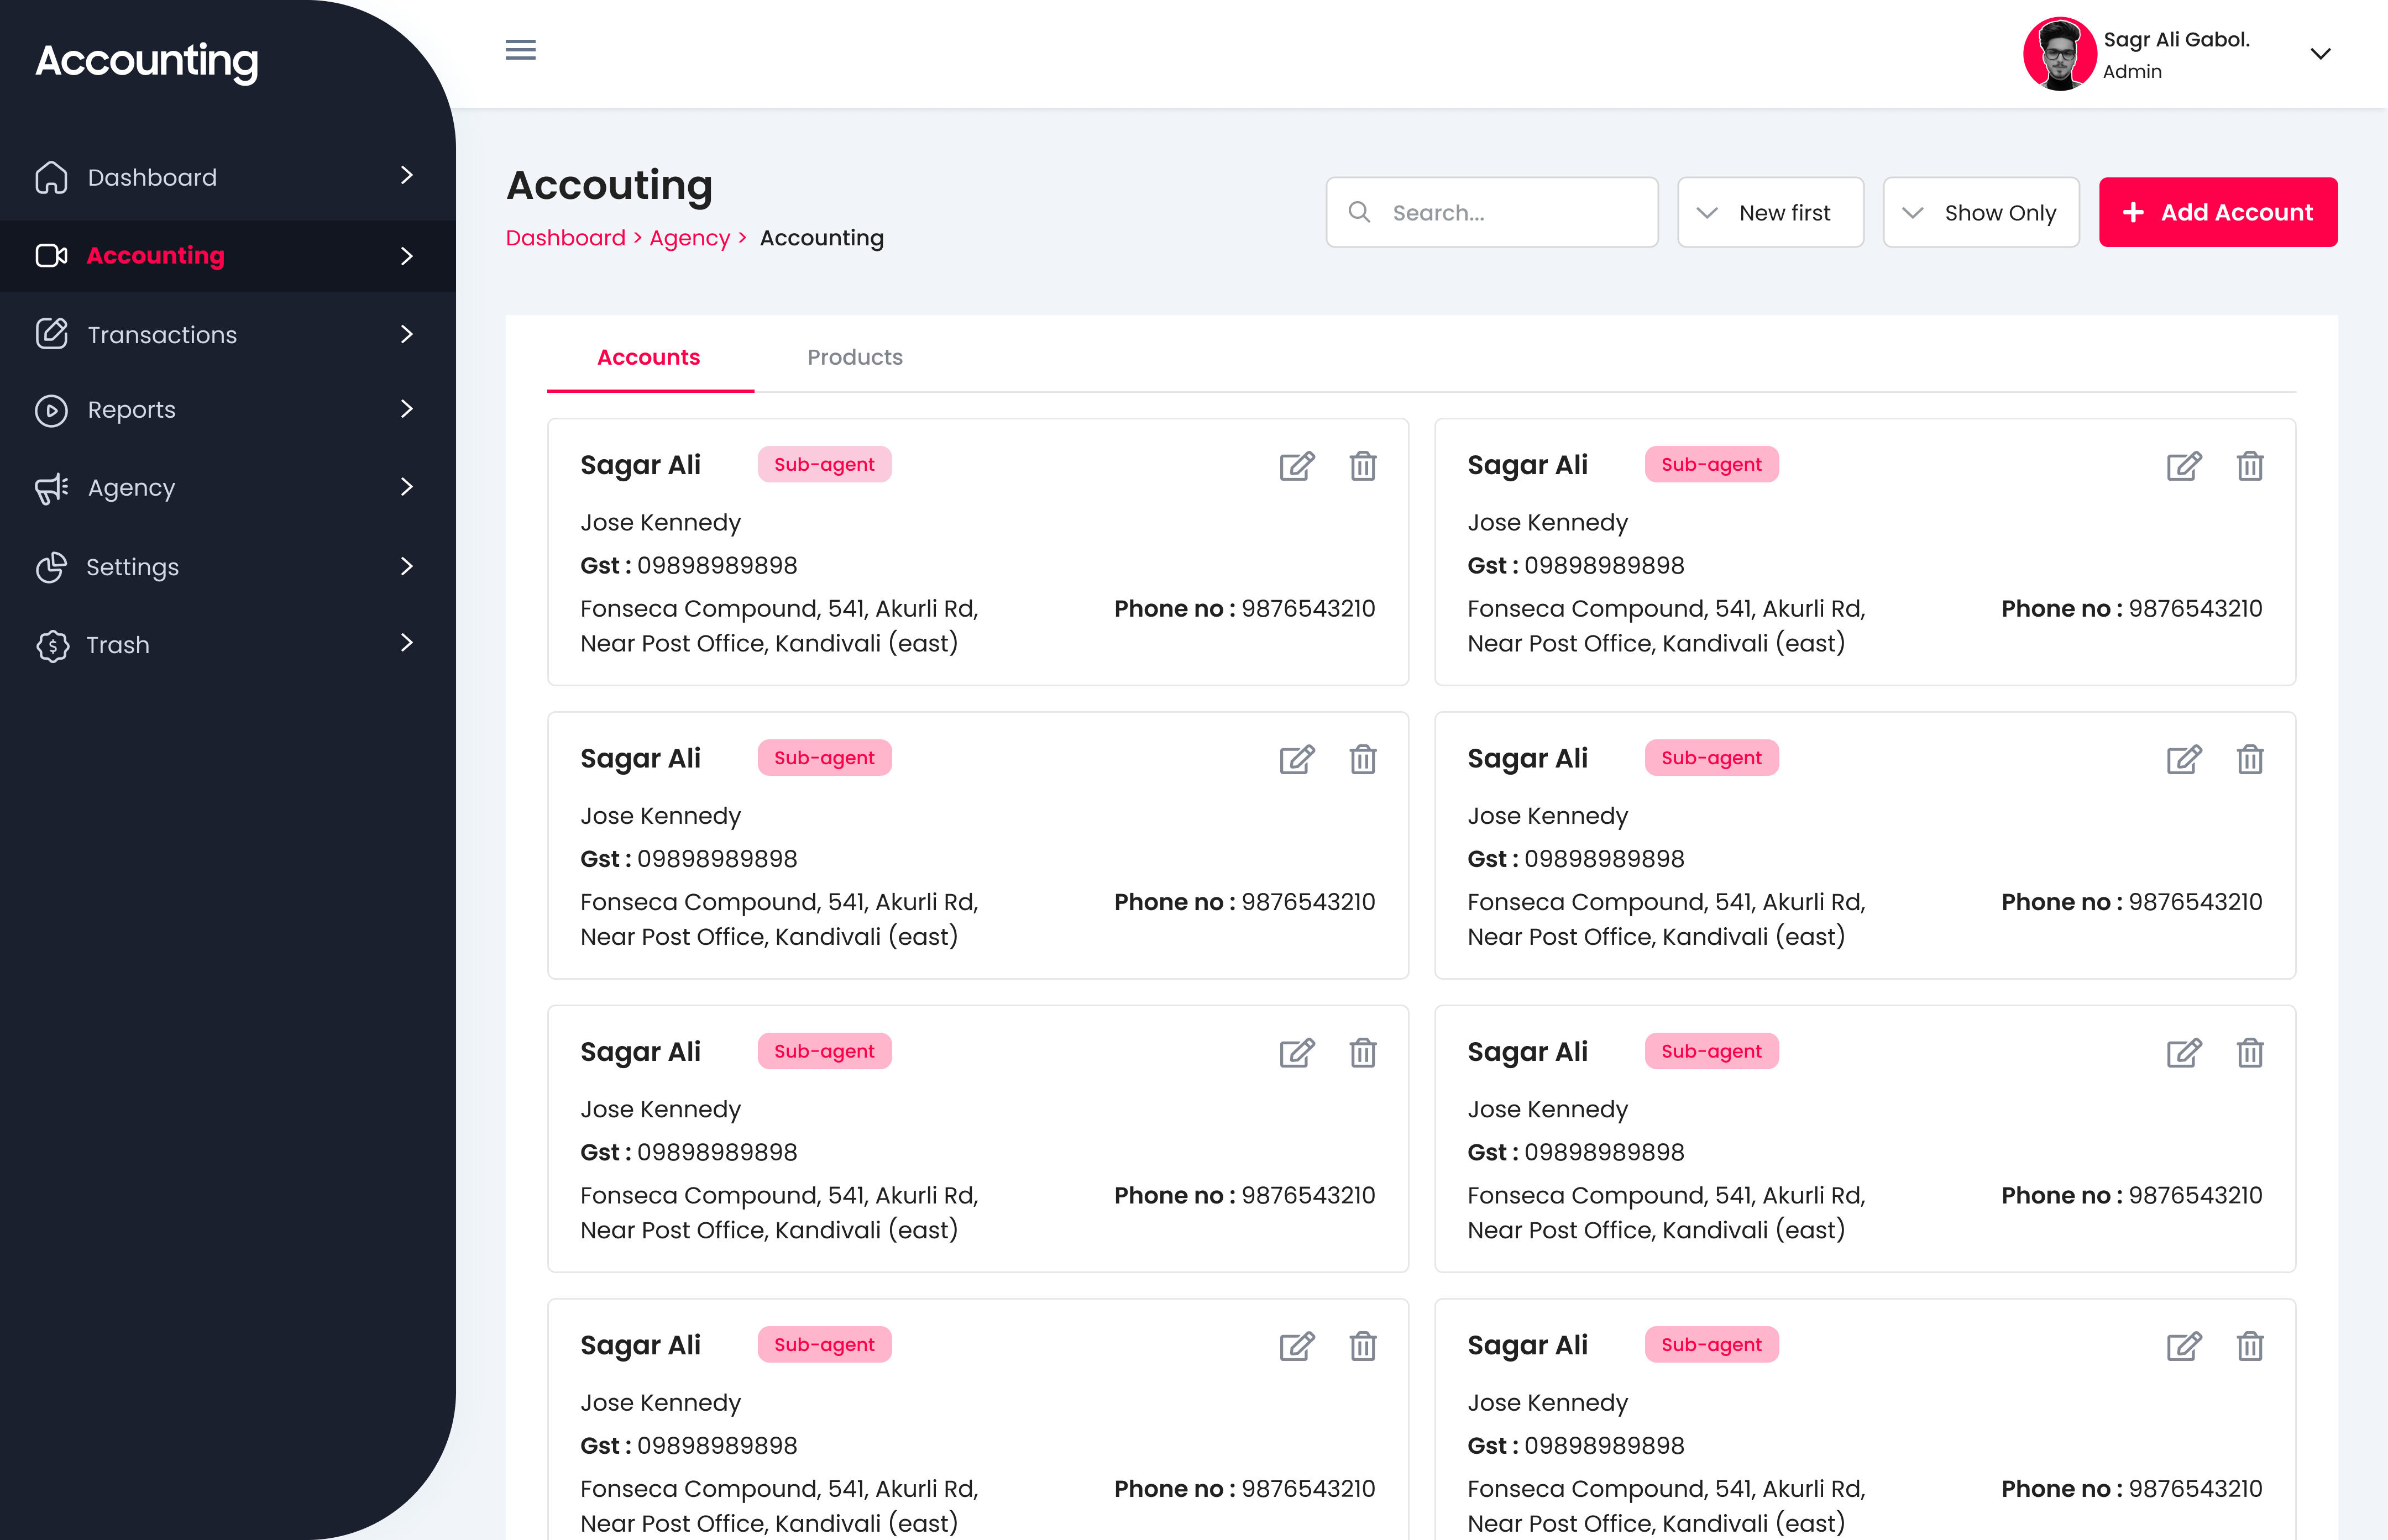The height and width of the screenshot is (1540, 2388).
Task: Open the Agency breadcrumb link
Action: tap(689, 238)
